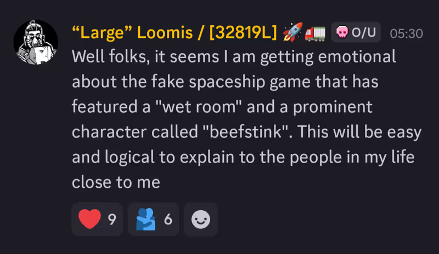Click the rocket emoji in the username
439x254 pixels.
291,33
